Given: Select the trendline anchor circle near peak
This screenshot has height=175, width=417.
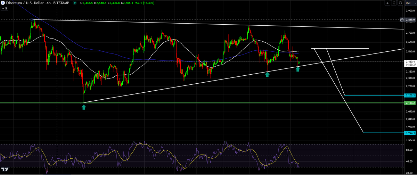Looking at the screenshot, I should coord(32,19).
